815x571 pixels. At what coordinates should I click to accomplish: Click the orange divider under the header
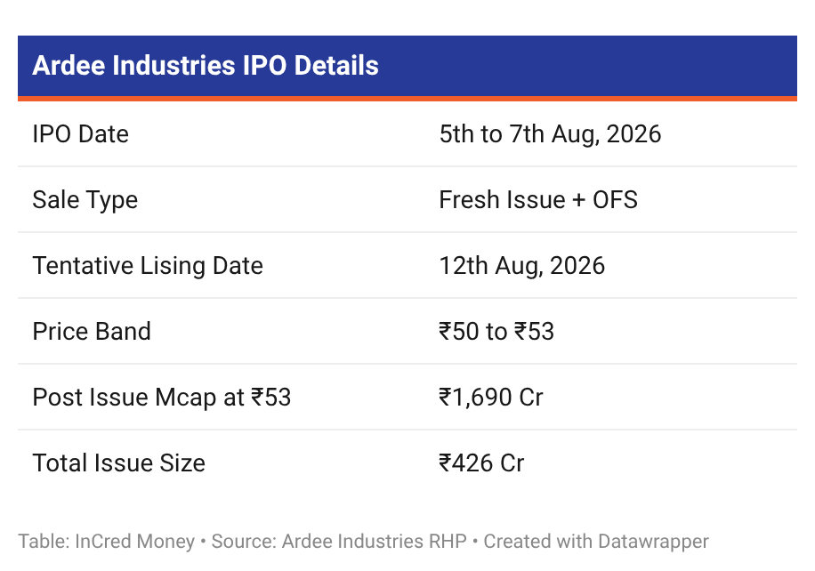407,99
